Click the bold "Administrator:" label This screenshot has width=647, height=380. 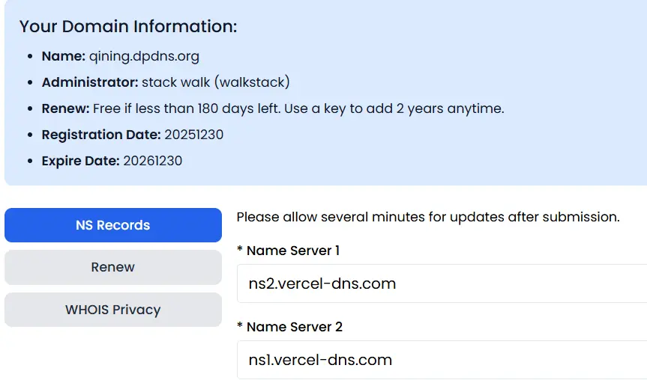point(90,82)
